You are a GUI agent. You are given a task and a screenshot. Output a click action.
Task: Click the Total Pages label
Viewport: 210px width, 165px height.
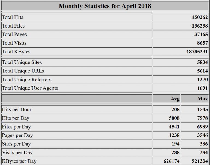14,35
